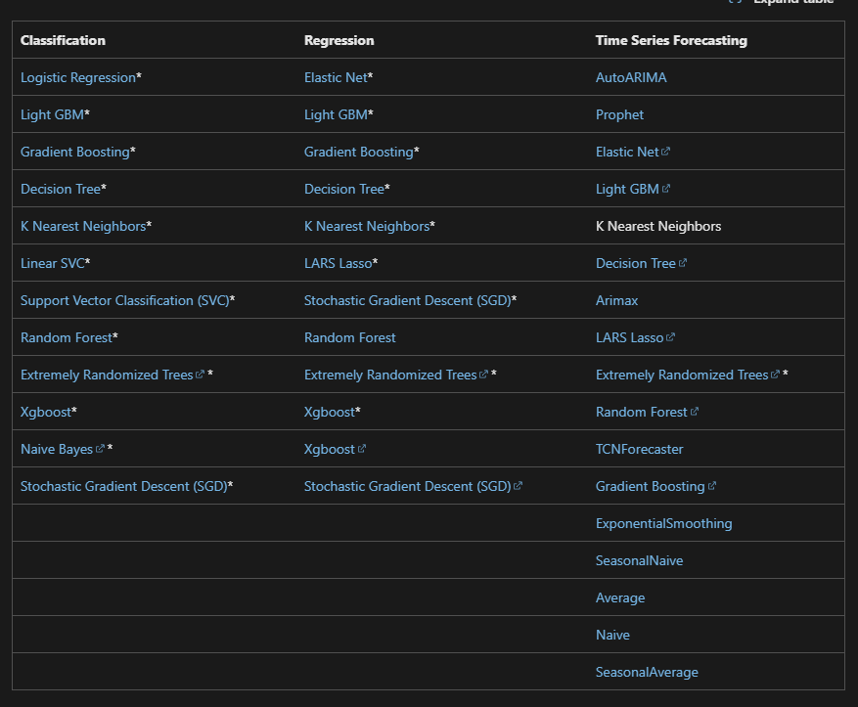Open K Nearest Neighbors under Regression
Image resolution: width=858 pixels, height=707 pixels.
pos(367,226)
